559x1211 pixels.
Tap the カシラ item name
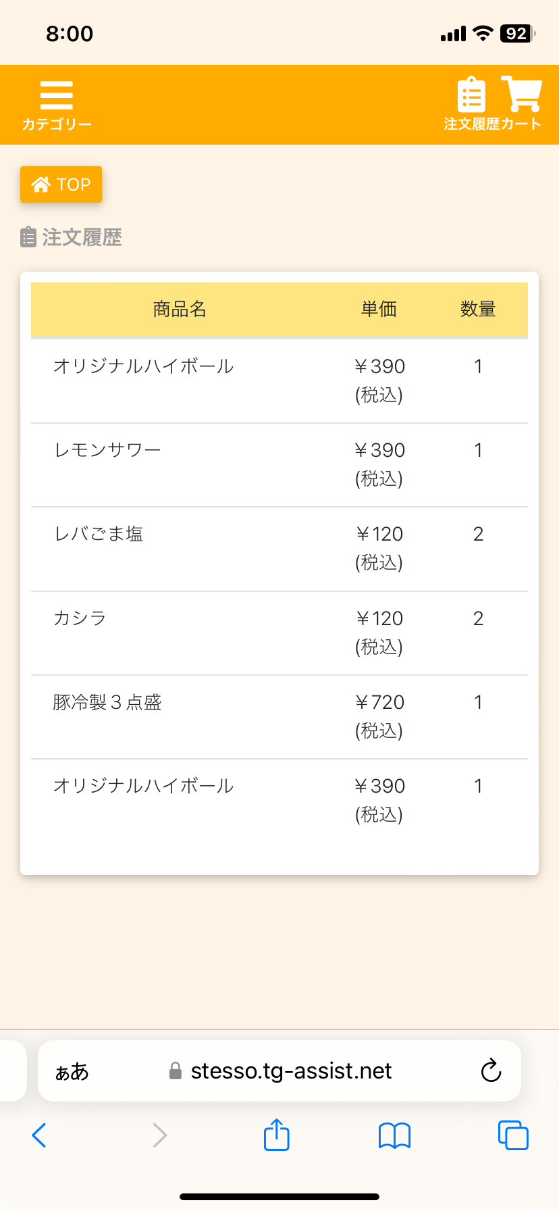tap(80, 618)
